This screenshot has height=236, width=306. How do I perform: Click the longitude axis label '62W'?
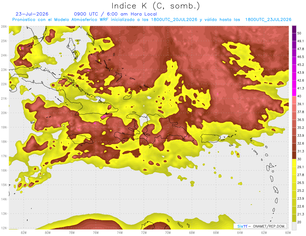tap(264, 232)
